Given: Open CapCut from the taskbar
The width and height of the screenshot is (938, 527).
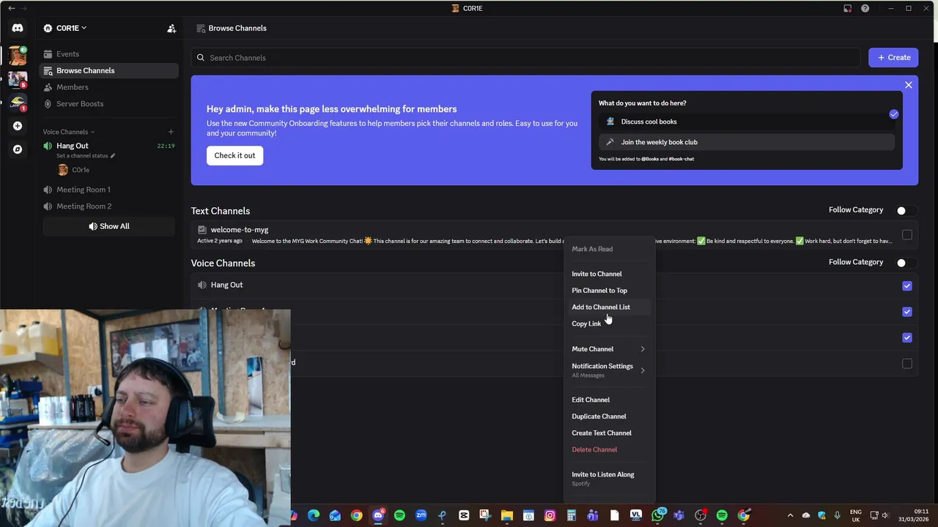Looking at the screenshot, I should point(464,516).
